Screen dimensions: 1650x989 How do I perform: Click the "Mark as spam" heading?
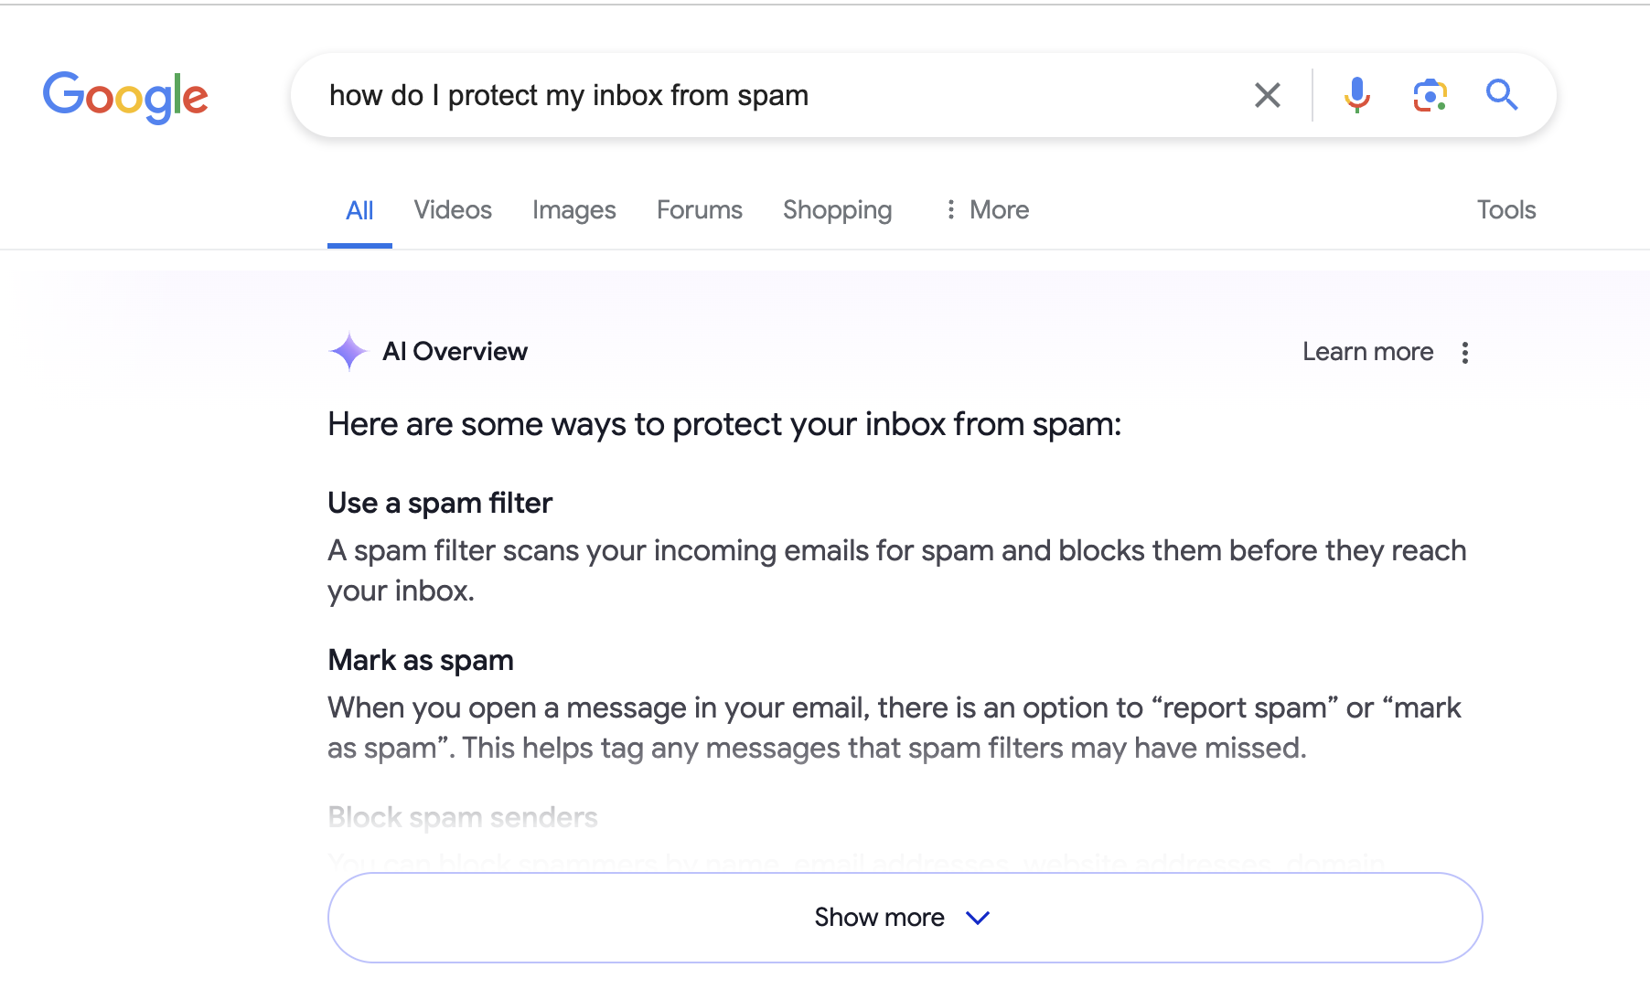point(421,660)
